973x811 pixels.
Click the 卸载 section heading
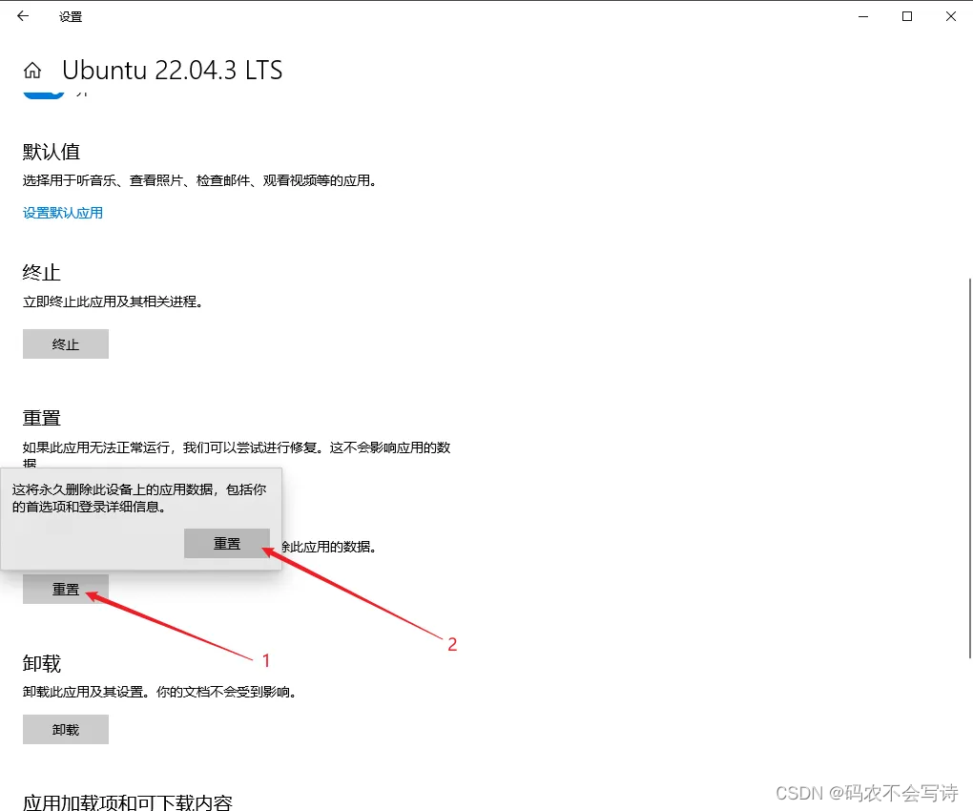click(x=42, y=663)
